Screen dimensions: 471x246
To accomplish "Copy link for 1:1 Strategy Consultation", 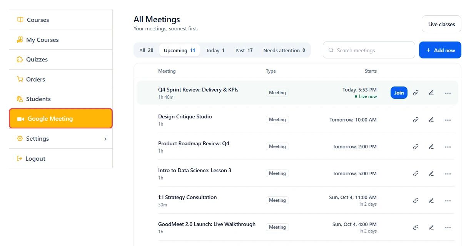I will [416, 200].
